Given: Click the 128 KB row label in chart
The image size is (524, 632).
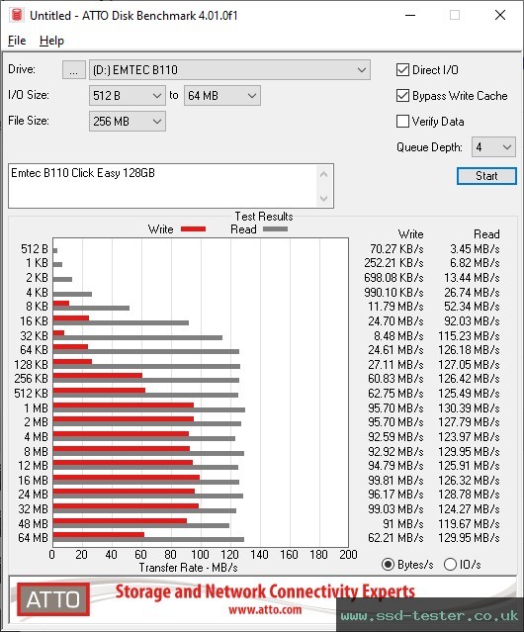Looking at the screenshot, I should [x=31, y=364].
